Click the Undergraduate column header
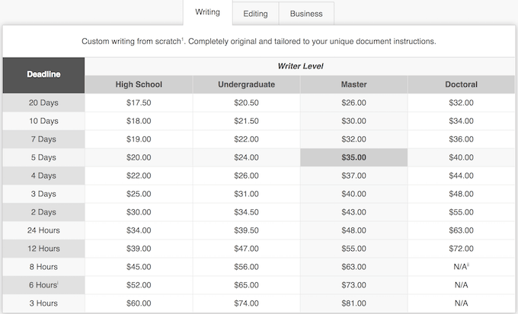Image resolution: width=518 pixels, height=314 pixels. pyautogui.click(x=246, y=84)
